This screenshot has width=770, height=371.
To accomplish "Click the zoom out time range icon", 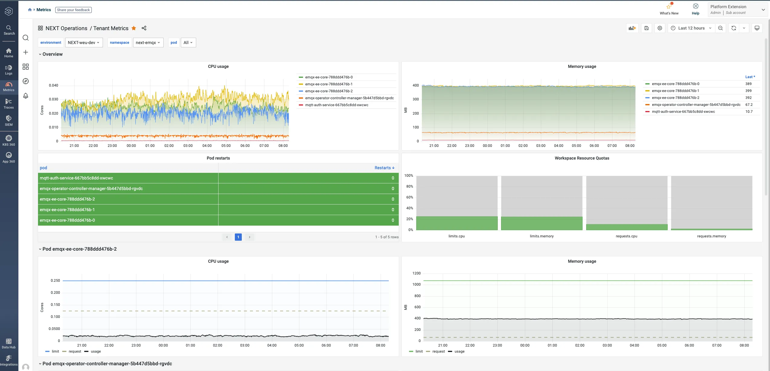I will pyautogui.click(x=720, y=28).
